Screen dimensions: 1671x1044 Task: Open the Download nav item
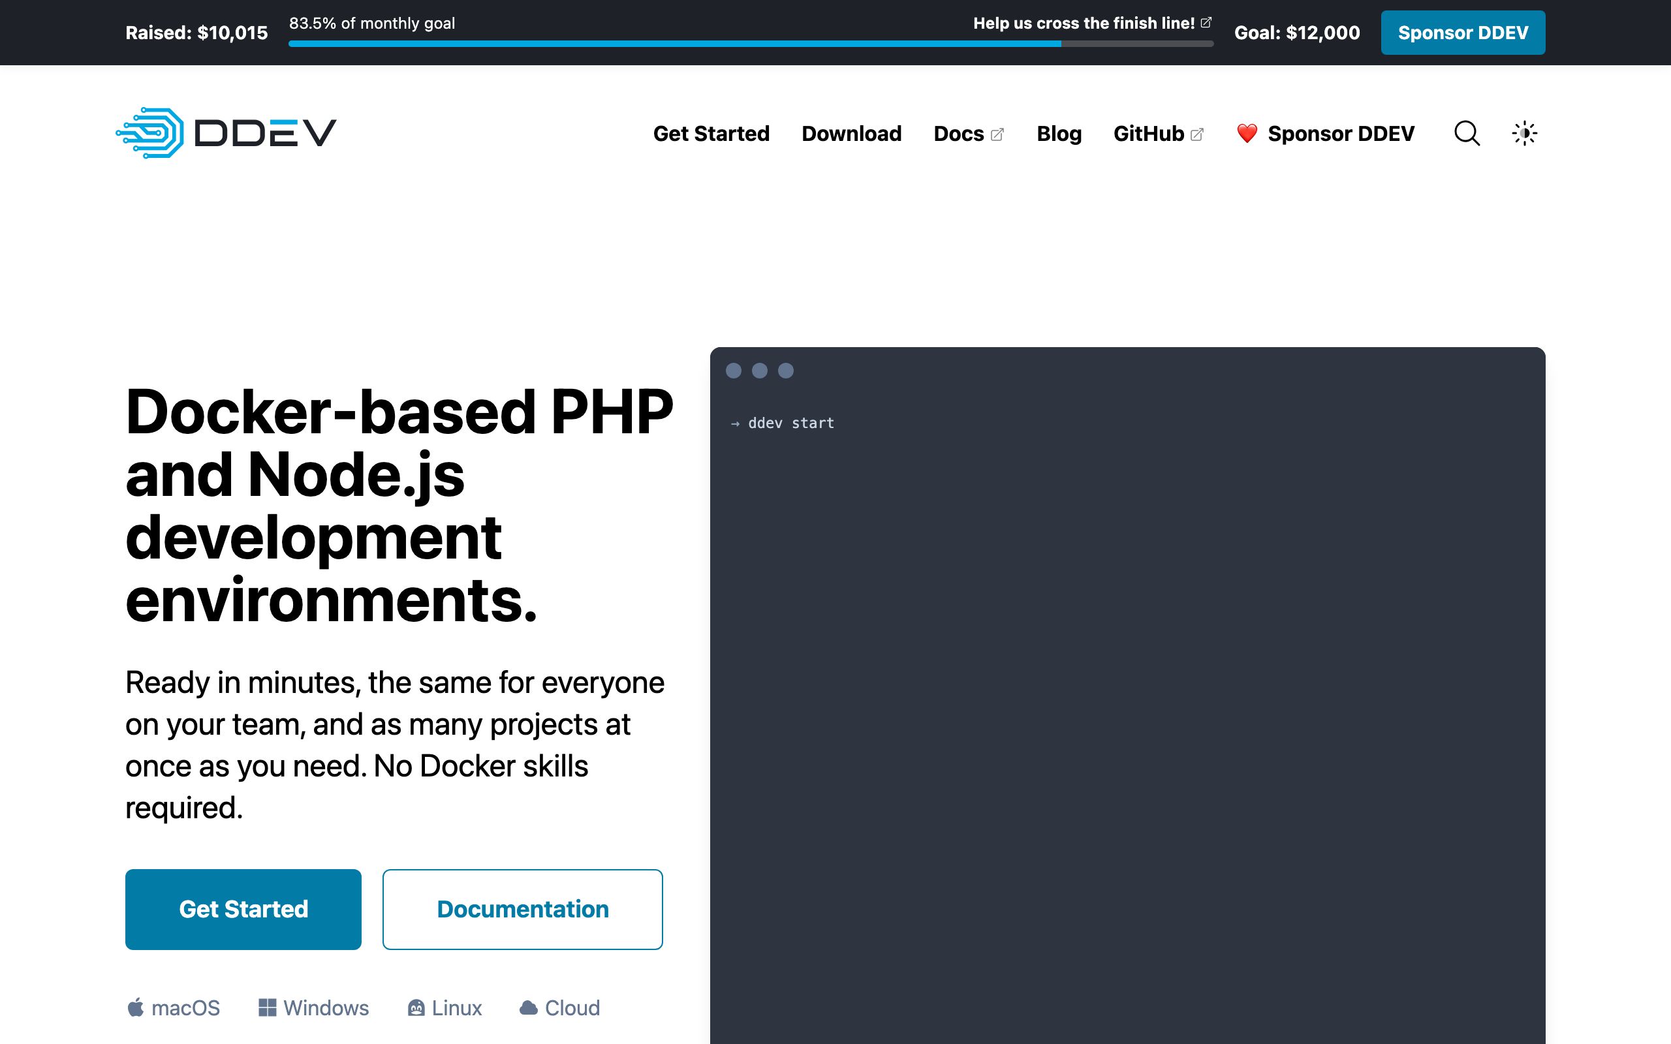851,133
